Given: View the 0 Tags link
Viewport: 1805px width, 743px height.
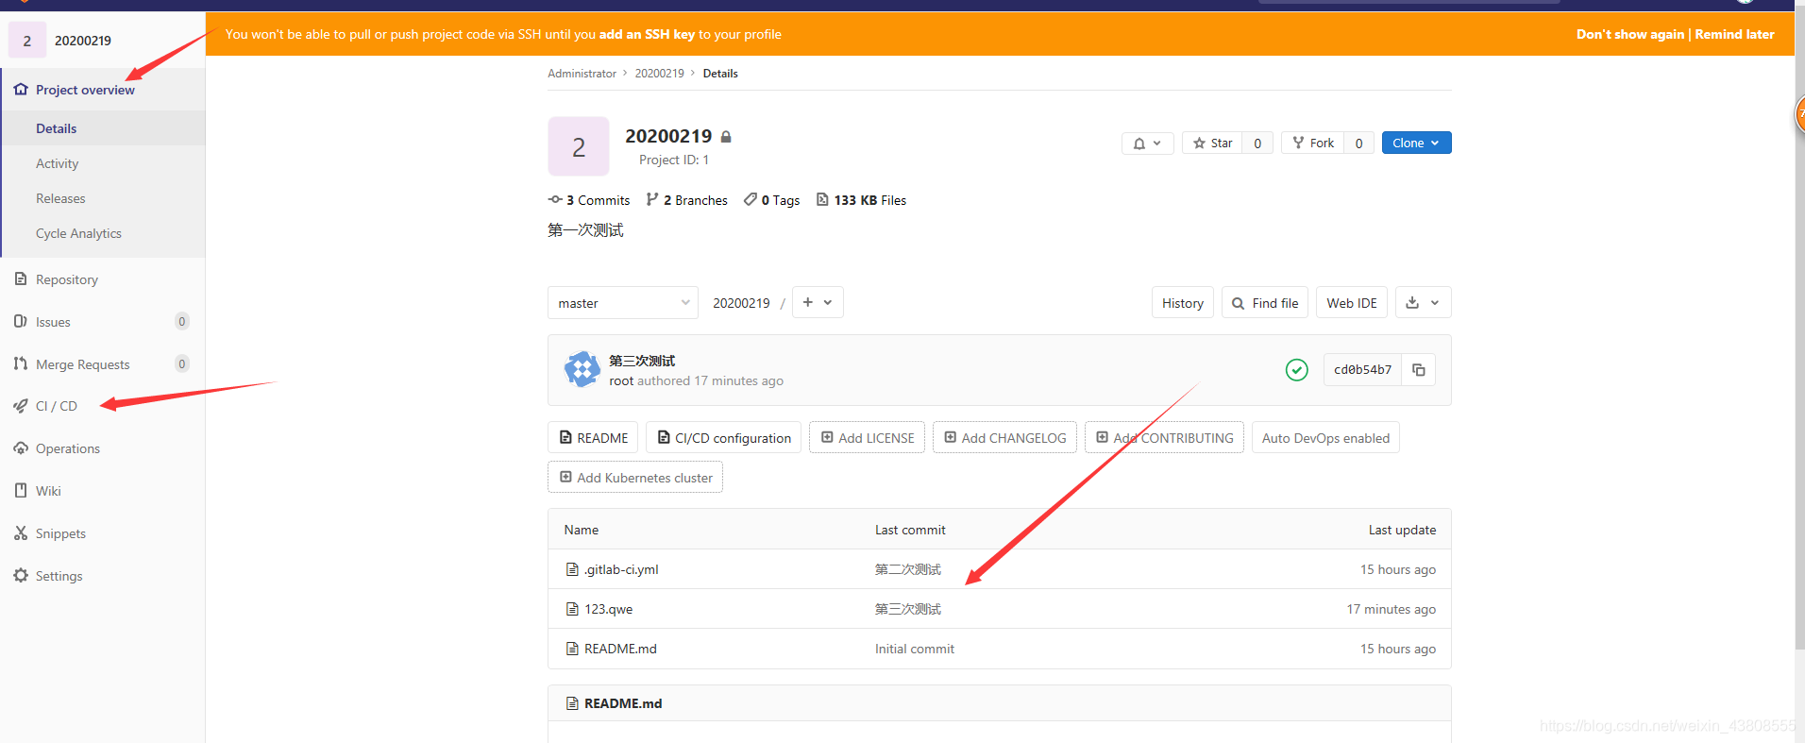Looking at the screenshot, I should 771,200.
